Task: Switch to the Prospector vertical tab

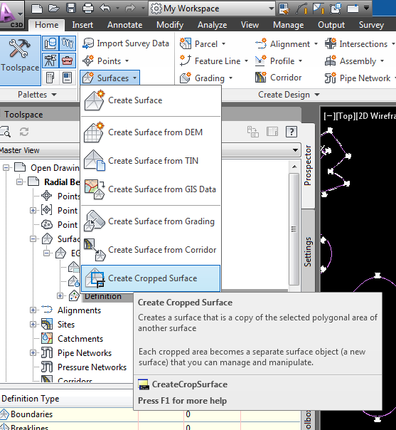Action: [308, 166]
